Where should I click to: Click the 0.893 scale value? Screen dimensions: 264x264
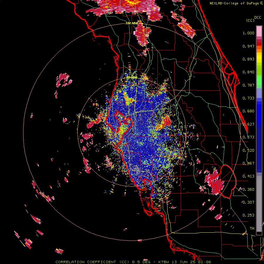click(x=248, y=59)
